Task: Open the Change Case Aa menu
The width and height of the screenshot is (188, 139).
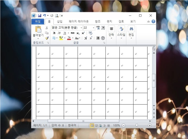Action: pyautogui.click(x=77, y=38)
